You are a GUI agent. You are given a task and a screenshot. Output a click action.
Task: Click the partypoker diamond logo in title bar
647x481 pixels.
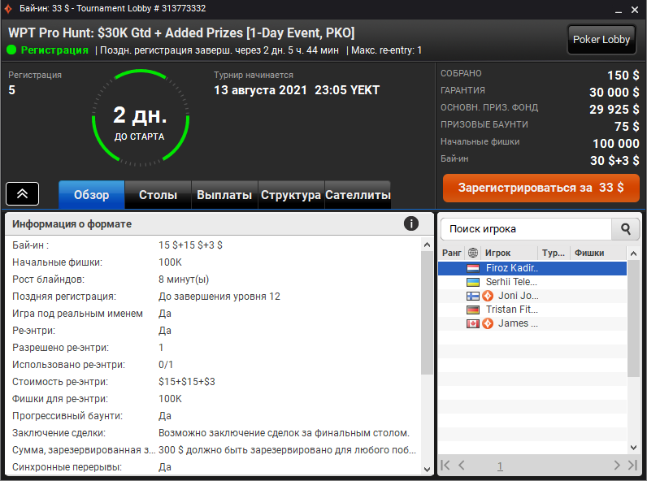(8, 9)
